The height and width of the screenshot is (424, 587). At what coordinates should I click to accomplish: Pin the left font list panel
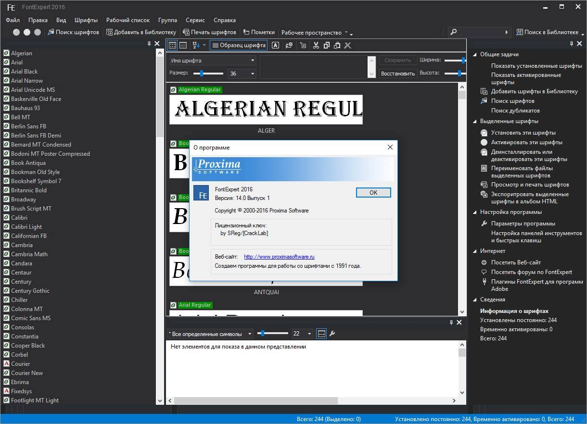click(x=149, y=44)
